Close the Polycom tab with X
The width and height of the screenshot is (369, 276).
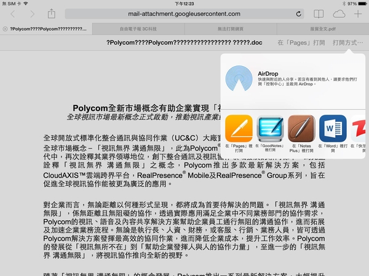(5, 29)
